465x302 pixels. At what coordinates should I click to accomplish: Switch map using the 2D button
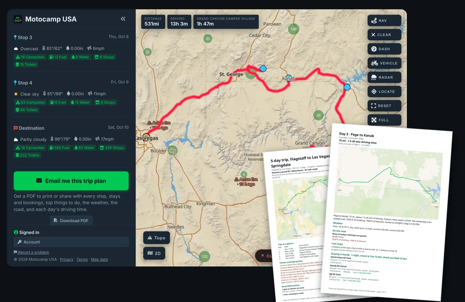point(154,253)
